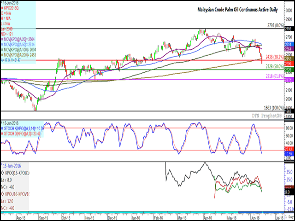Image resolution: width=295 pixels, height=221 pixels.
Task: Click the Oct-15 date axis label
Action: pyautogui.click(x=66, y=217)
